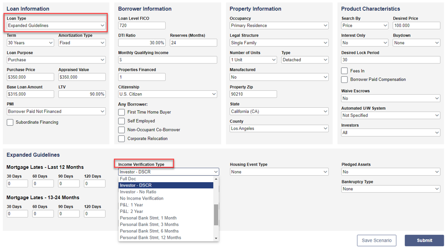Viewport: 445px width, 249px height.
Task: Click the Loan Level FICO field
Action: click(x=142, y=26)
